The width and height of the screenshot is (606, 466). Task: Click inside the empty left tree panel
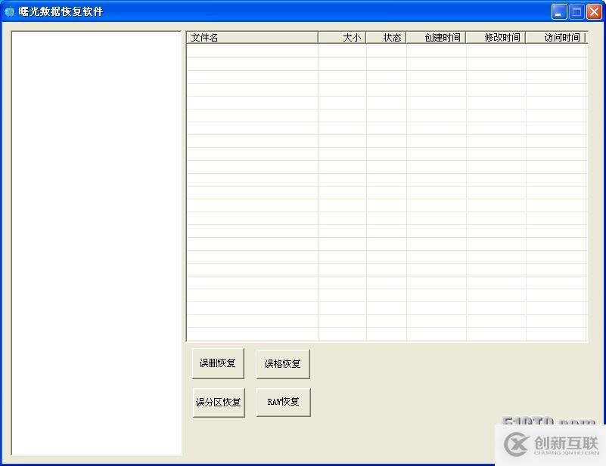pos(96,242)
